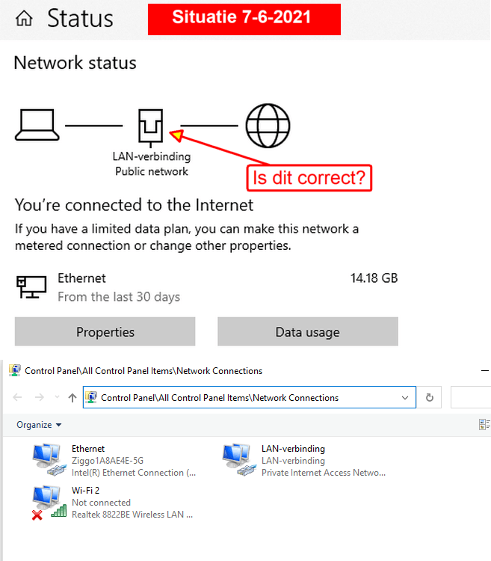The image size is (491, 561).
Task: Click the LAN-verbinding network adapter diagram icon
Action: pyautogui.click(x=150, y=125)
